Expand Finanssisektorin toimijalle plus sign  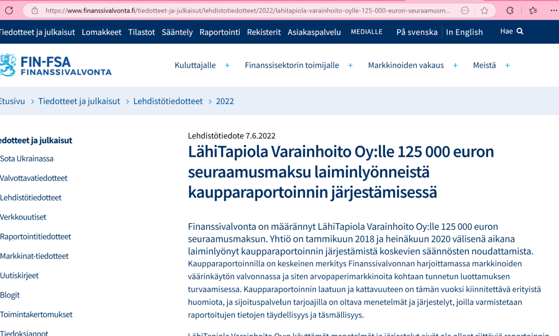point(350,65)
